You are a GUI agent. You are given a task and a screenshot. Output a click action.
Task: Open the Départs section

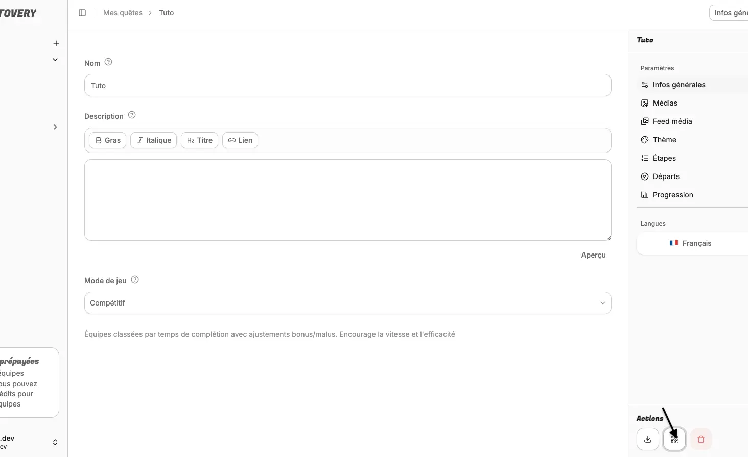(x=692, y=176)
